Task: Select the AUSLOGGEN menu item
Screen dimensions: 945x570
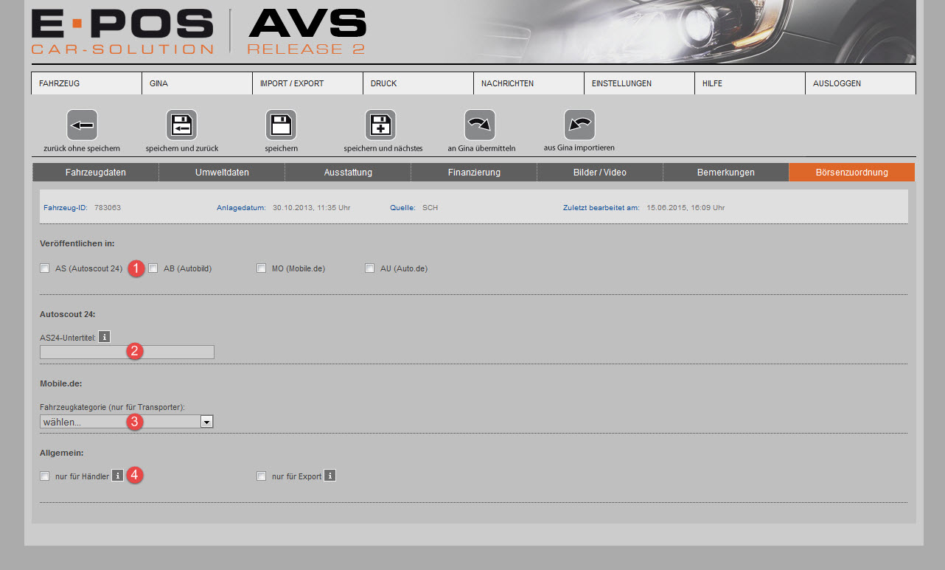Action: click(860, 83)
